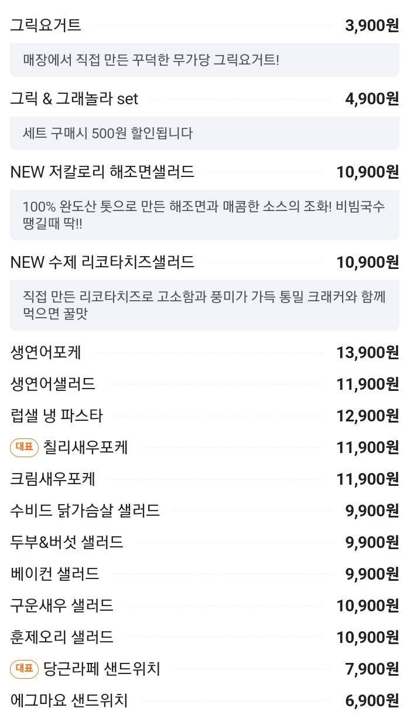This screenshot has width=407, height=718.
Task: Tap 크림새우포케 menu row
Action: 204,479
